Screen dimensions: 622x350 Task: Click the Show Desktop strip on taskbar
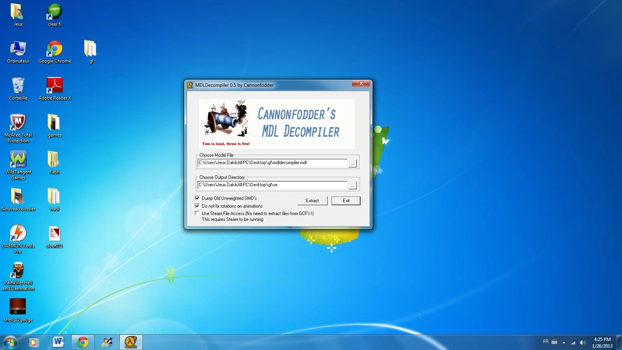point(619,342)
